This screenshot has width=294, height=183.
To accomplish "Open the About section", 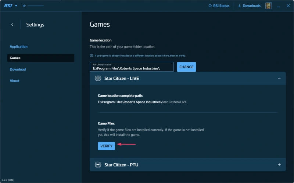I will tap(14, 81).
